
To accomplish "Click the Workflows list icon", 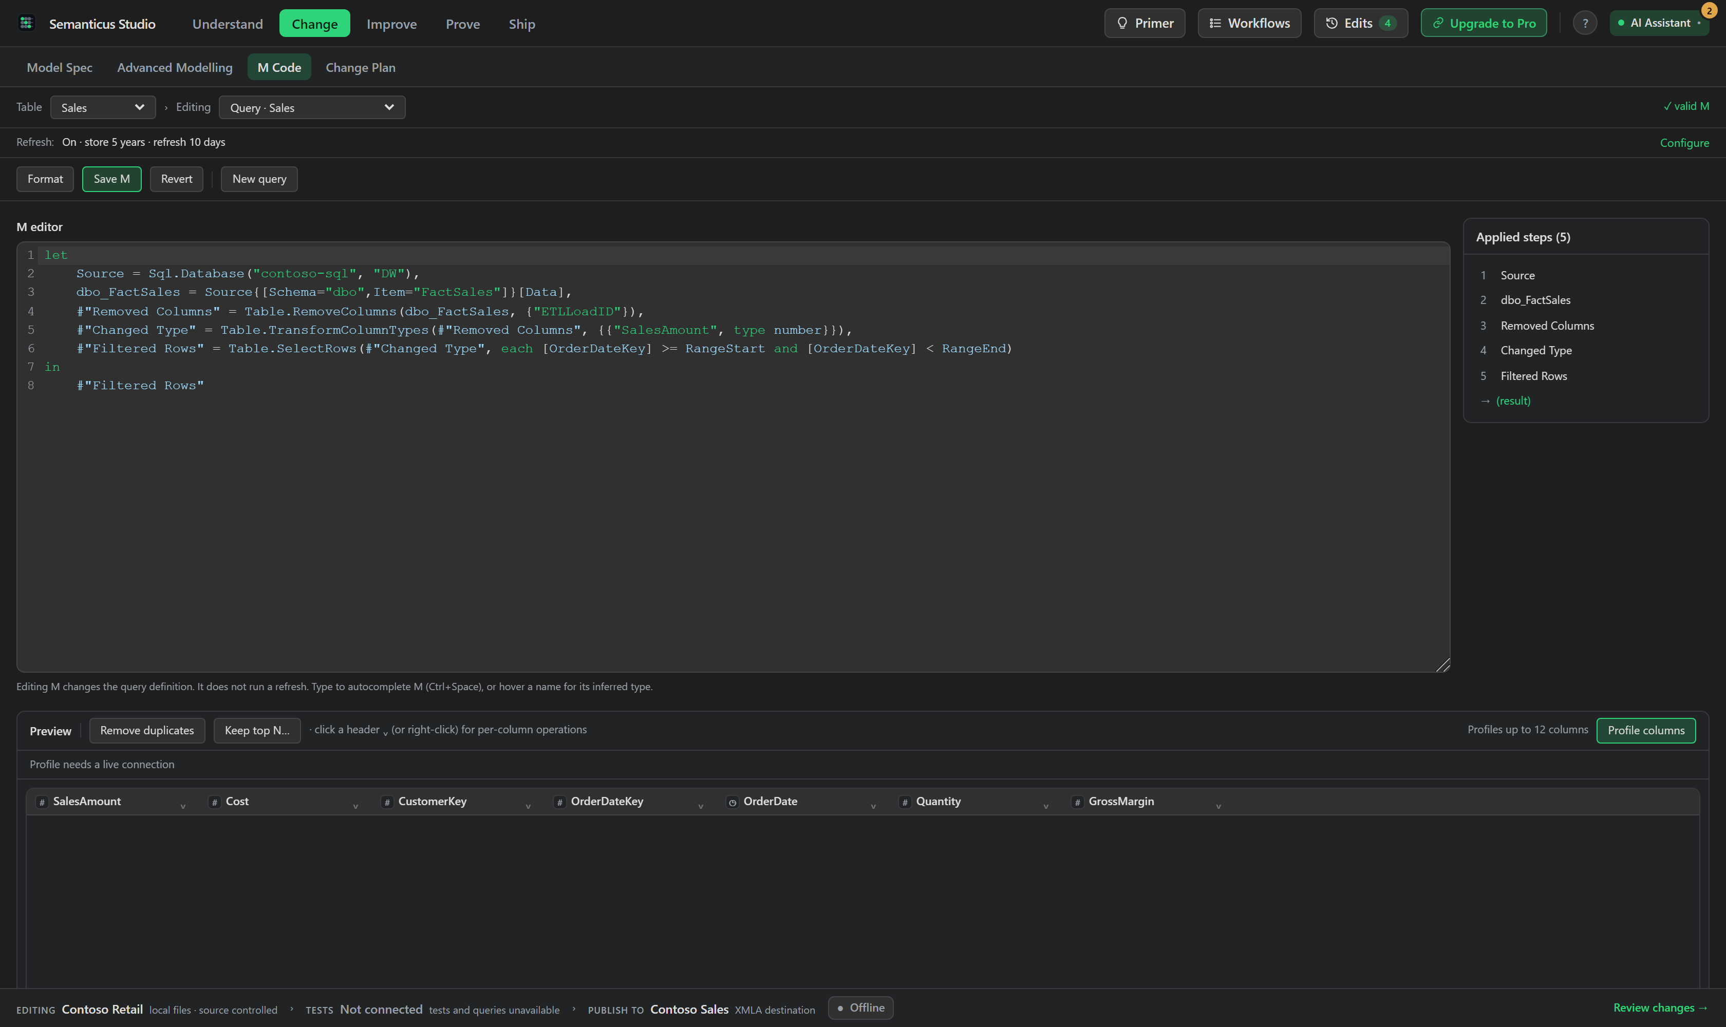I will coord(1215,23).
